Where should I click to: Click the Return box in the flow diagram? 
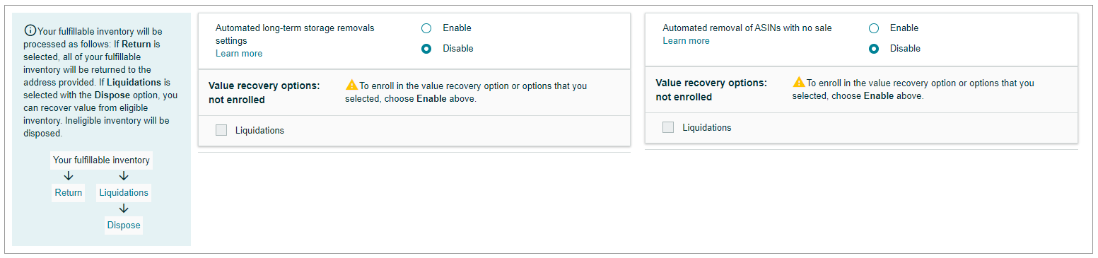pos(68,193)
